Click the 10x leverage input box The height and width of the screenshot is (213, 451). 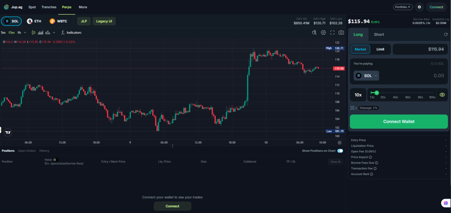click(x=358, y=95)
